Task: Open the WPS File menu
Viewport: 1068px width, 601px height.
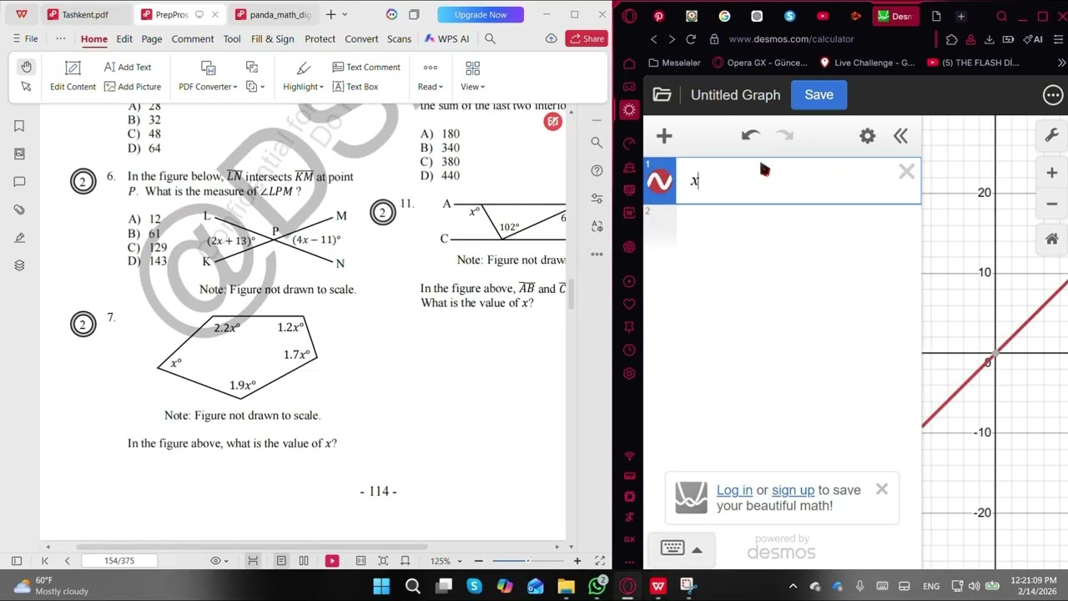Action: (x=25, y=38)
